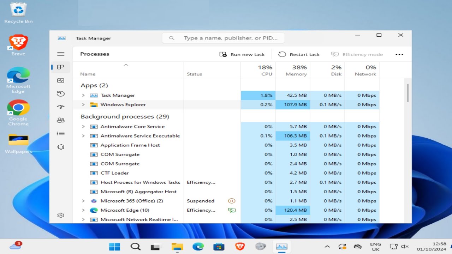Open the Startup apps page in sidebar
This screenshot has width=452, height=254.
pyautogui.click(x=61, y=107)
